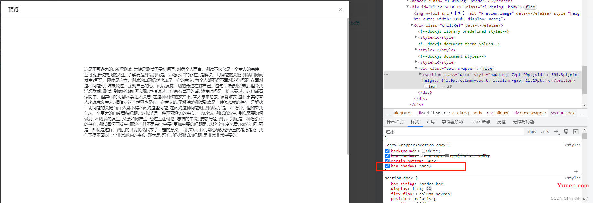Open the flexbox editor icon after display: flex
593x203 pixels.
tap(429, 189)
